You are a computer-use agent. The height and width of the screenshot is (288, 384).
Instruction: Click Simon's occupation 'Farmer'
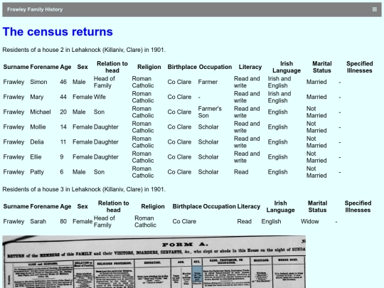(208, 82)
